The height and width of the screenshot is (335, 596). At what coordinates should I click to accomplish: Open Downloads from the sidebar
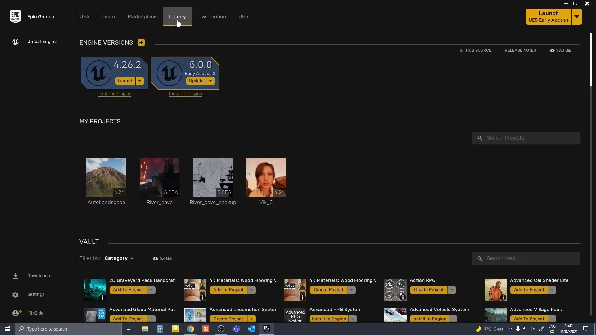click(x=38, y=276)
